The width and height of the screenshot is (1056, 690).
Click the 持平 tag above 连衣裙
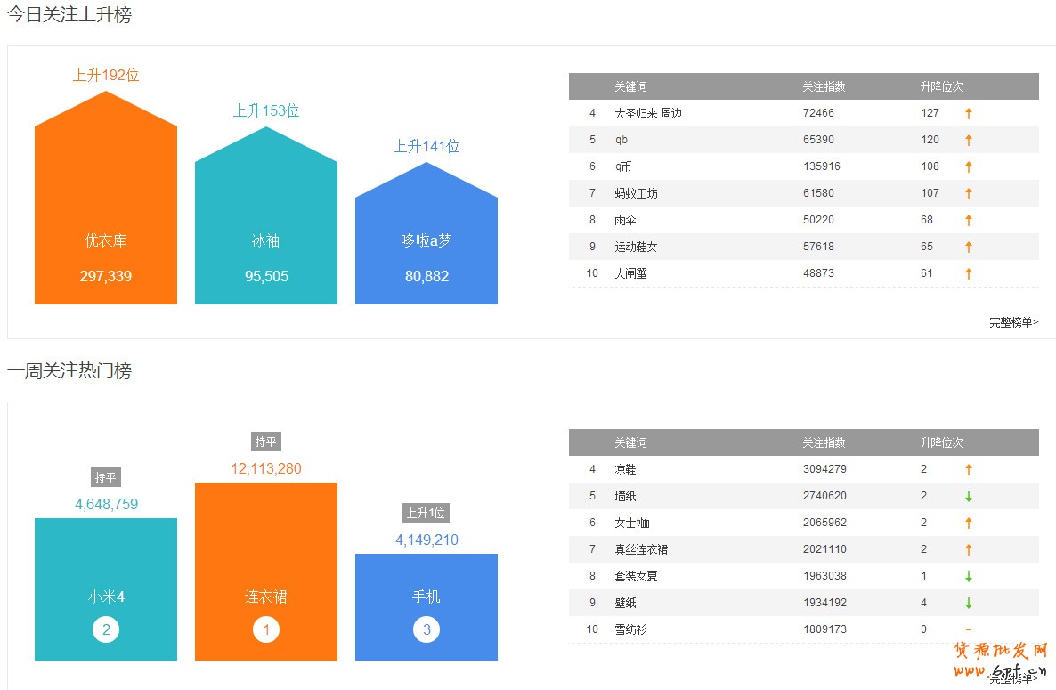(x=266, y=442)
